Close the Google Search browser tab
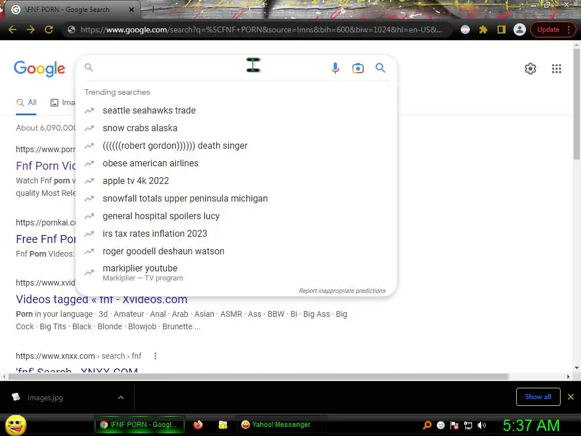The height and width of the screenshot is (436, 581). [x=132, y=10]
